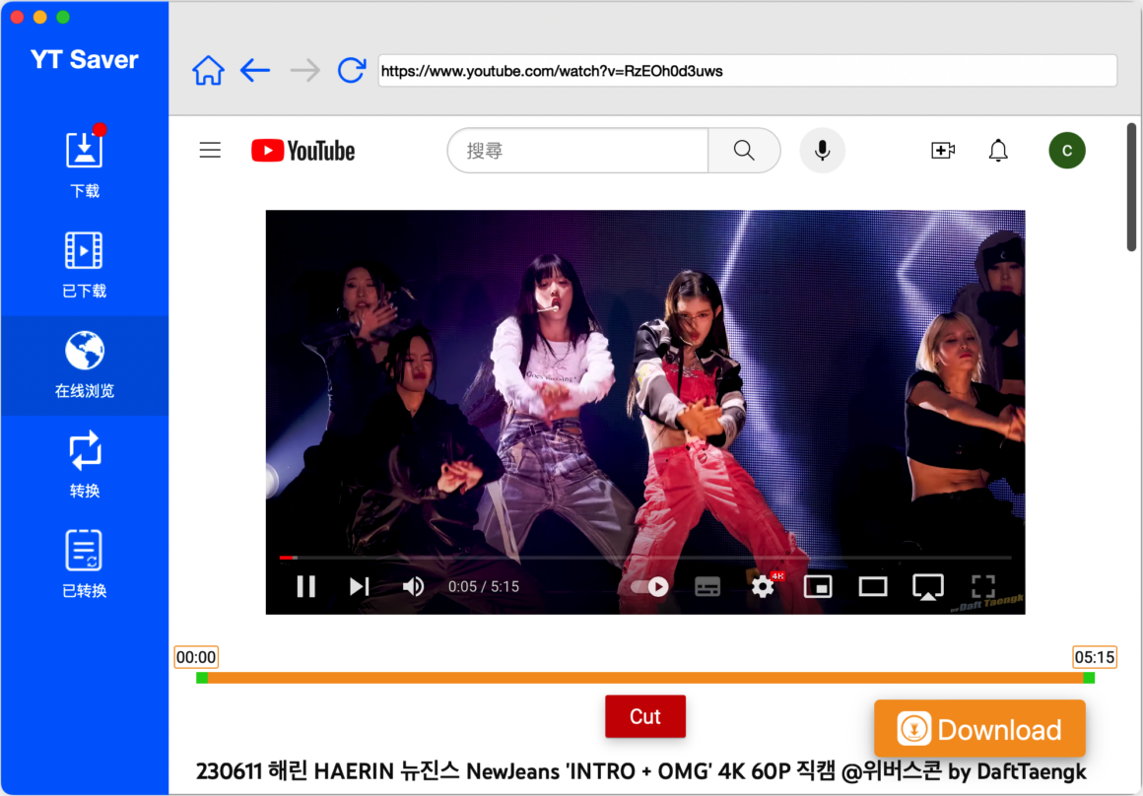The width and height of the screenshot is (1143, 796).
Task: Mute the video volume
Action: 413,586
